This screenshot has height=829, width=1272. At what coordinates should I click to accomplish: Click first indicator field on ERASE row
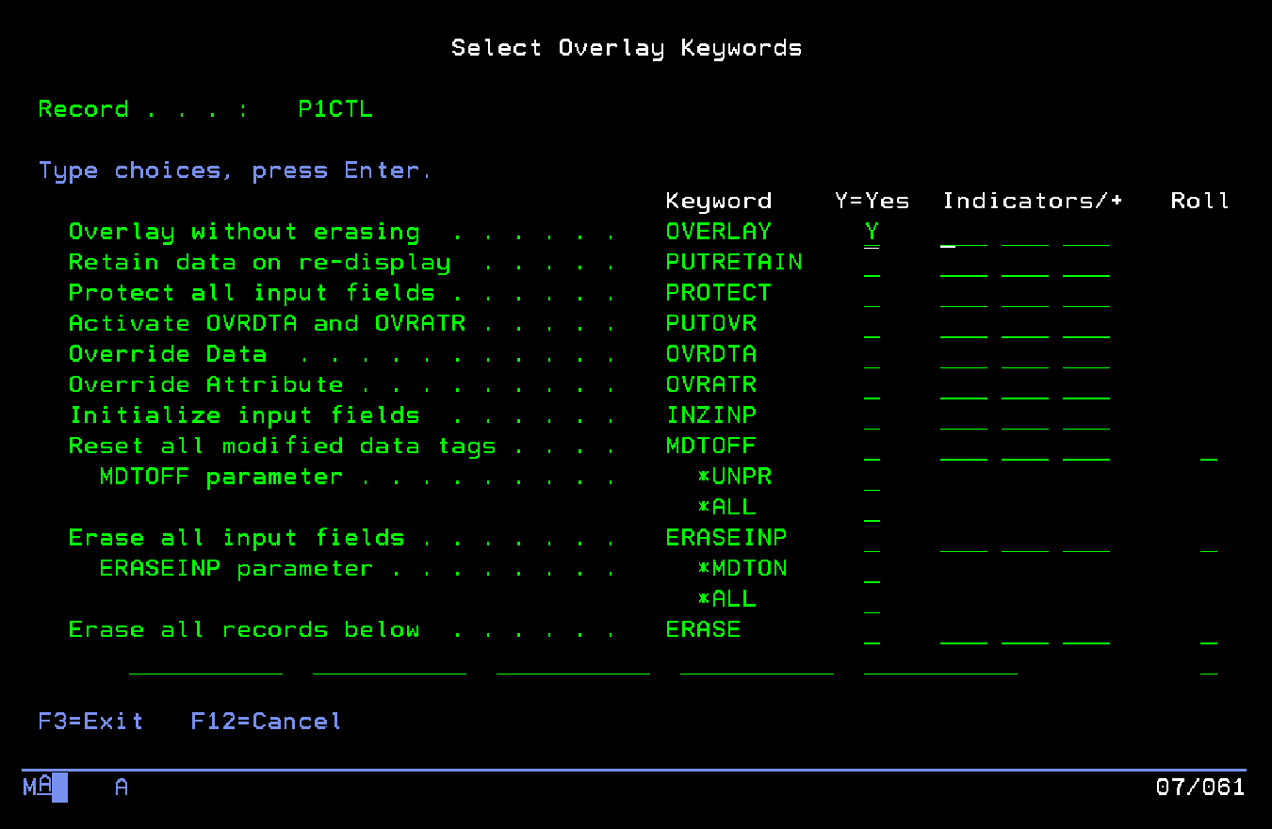963,630
